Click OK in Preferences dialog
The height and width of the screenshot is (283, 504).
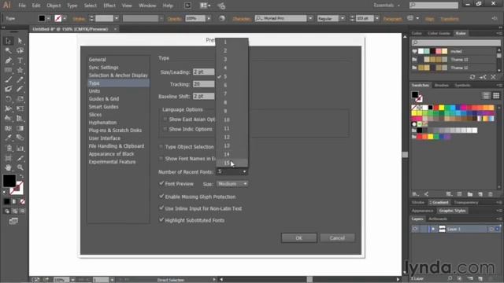point(299,237)
